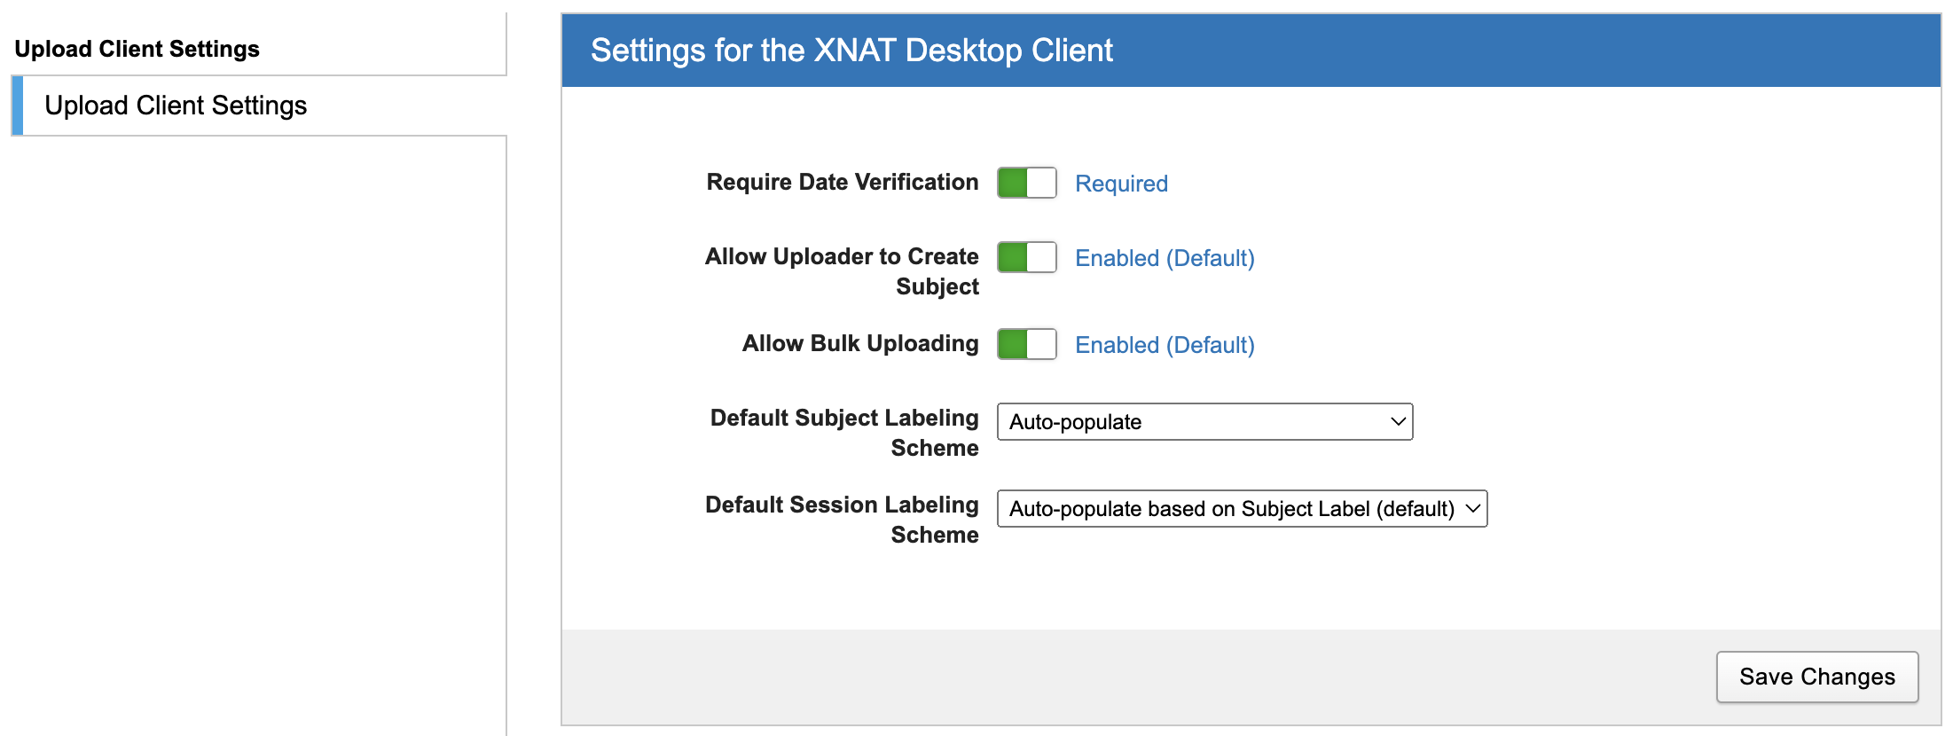
Task: Select Upload Client Settings sidebar tab
Action: click(x=176, y=106)
